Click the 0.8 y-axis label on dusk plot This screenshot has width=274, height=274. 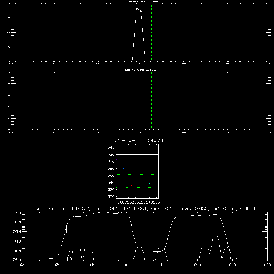click(9, 84)
